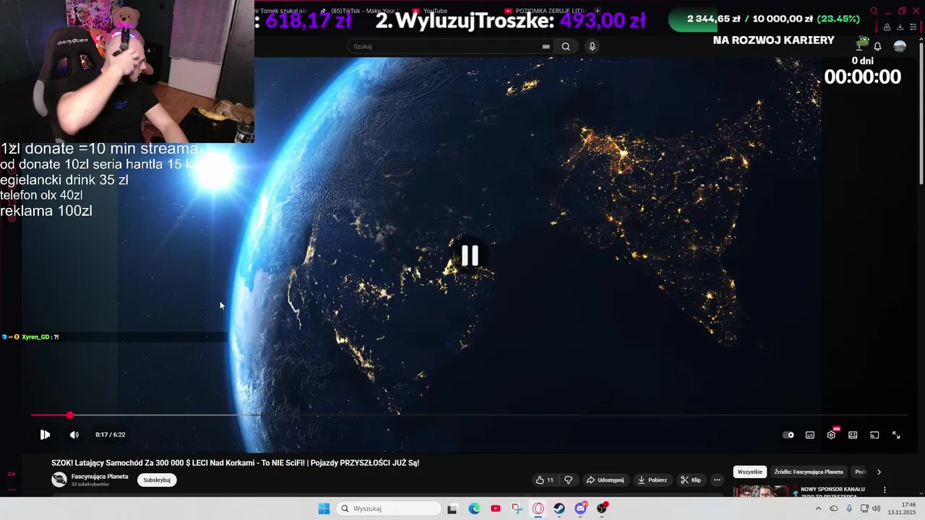Click the pause overlay in the video center

click(470, 256)
